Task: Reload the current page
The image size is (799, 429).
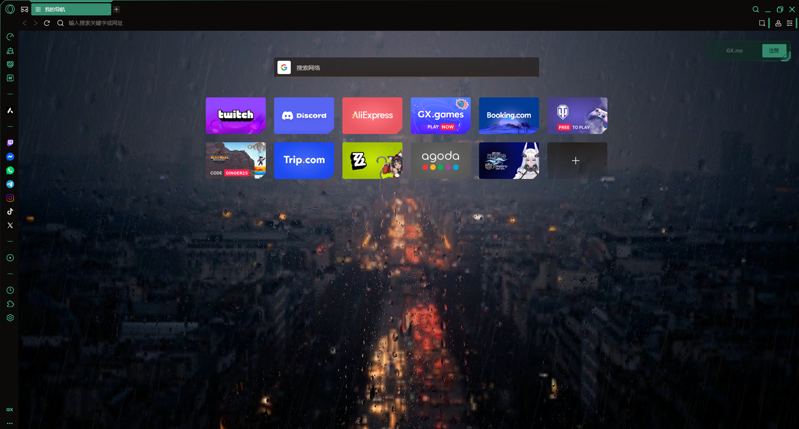Action: (x=47, y=23)
